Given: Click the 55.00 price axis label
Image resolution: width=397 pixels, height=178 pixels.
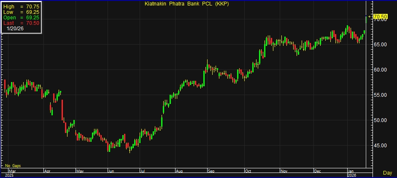Looking at the screenshot, I should 381,95.
